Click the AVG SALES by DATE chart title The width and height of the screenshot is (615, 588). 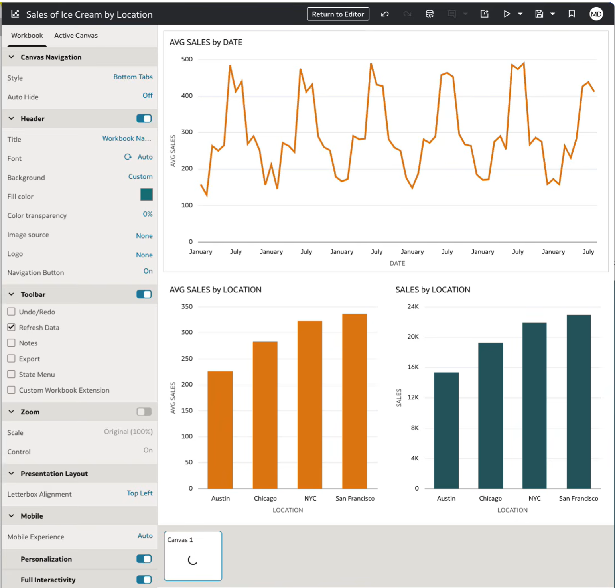pyautogui.click(x=206, y=42)
